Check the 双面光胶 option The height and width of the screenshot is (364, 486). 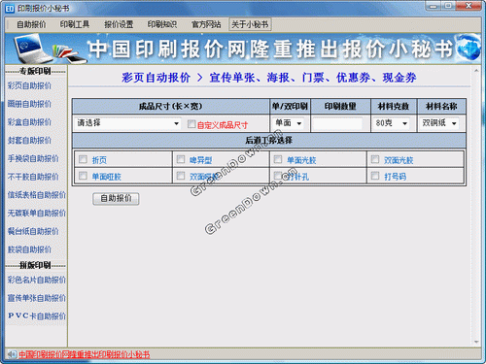coord(375,159)
